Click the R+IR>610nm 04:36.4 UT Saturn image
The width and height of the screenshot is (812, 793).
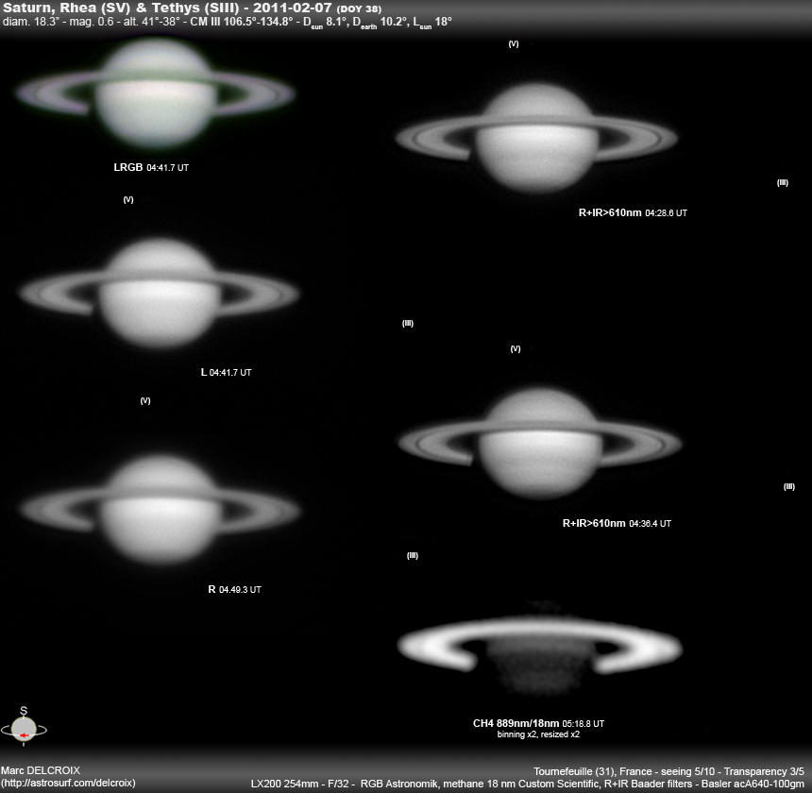pos(540,443)
